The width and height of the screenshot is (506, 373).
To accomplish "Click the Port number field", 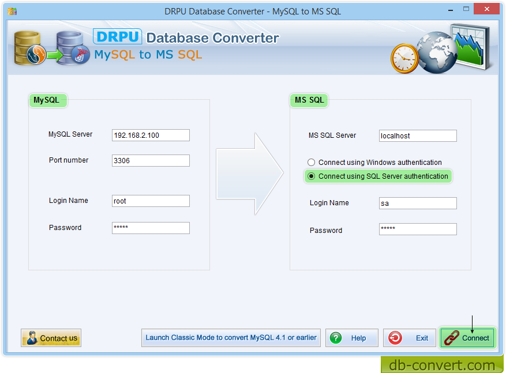I will pyautogui.click(x=151, y=160).
